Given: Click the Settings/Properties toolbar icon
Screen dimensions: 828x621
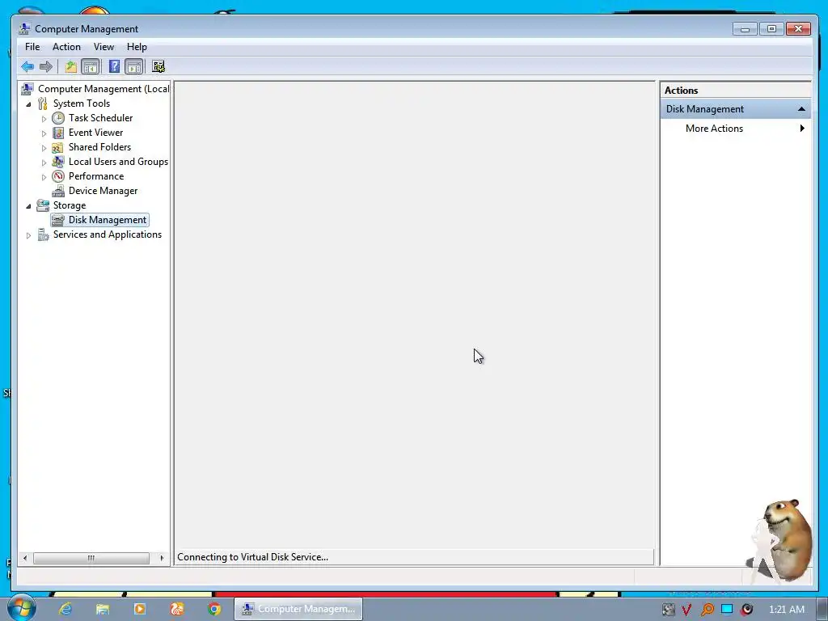Looking at the screenshot, I should point(158,66).
